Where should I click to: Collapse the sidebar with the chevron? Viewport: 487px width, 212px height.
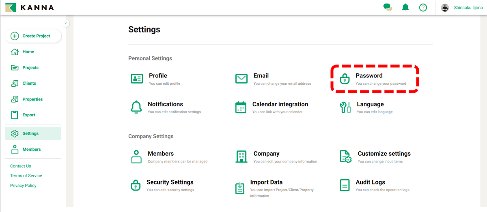click(x=66, y=24)
